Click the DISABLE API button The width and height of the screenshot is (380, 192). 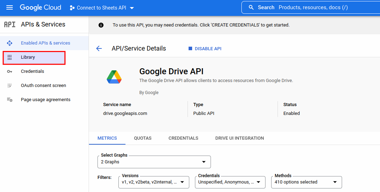(x=205, y=48)
